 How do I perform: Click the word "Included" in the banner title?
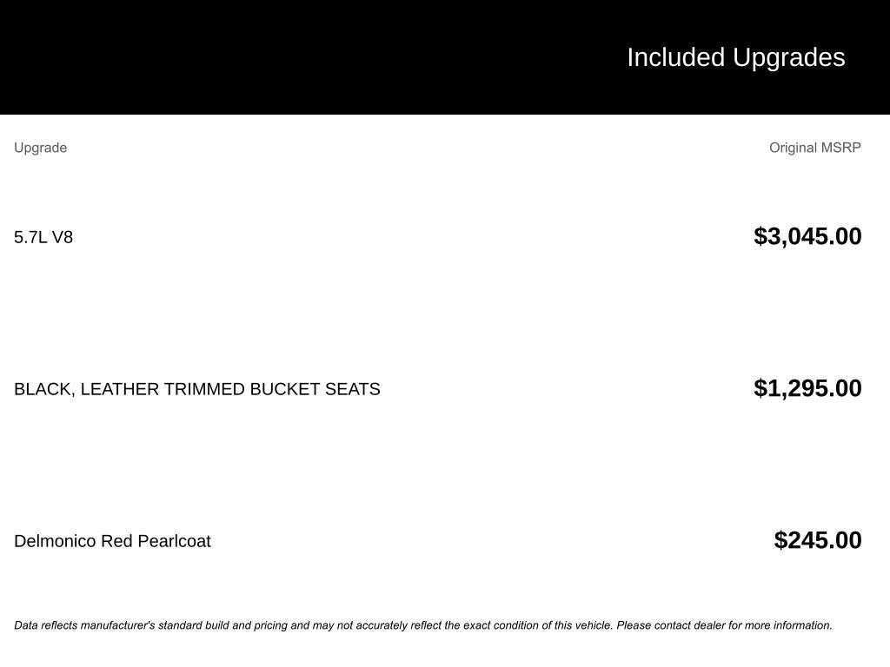(675, 57)
